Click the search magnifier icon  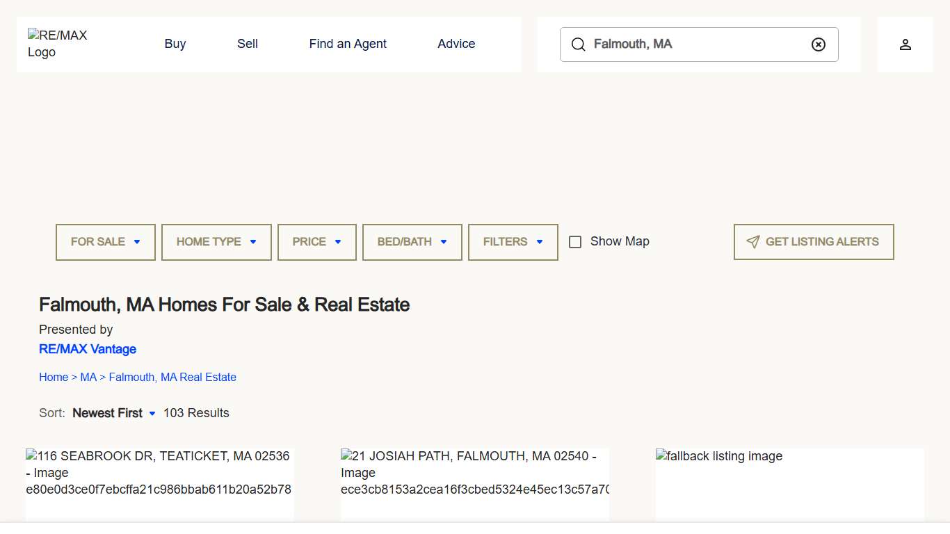click(578, 44)
